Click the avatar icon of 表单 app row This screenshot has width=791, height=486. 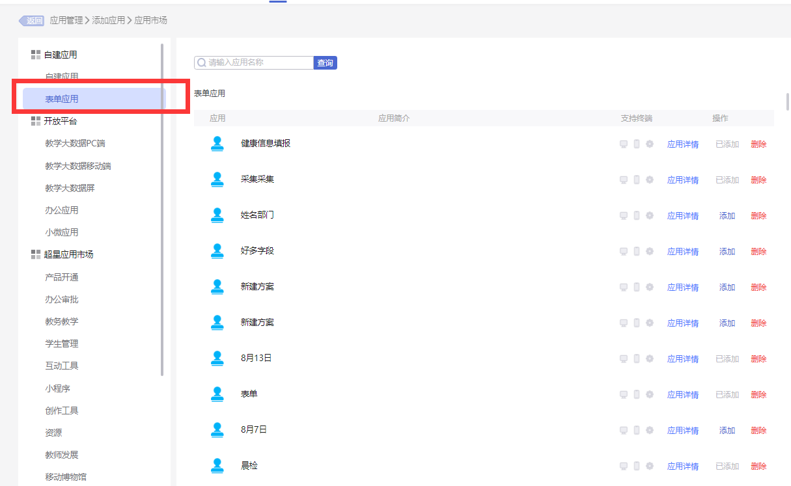(x=217, y=394)
